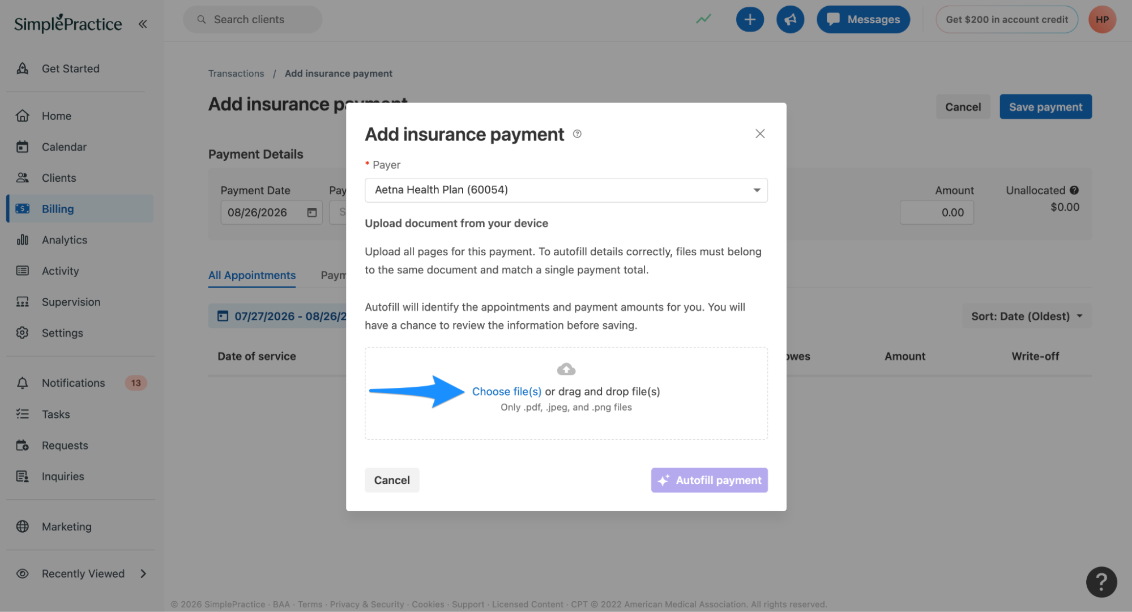The width and height of the screenshot is (1132, 612).
Task: Open the Get Started rocket icon
Action: (23, 69)
